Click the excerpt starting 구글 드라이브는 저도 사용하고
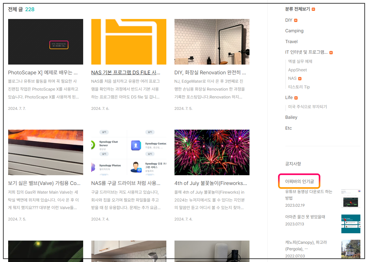Screen dimensions: 368x262 pyautogui.click(x=126, y=200)
